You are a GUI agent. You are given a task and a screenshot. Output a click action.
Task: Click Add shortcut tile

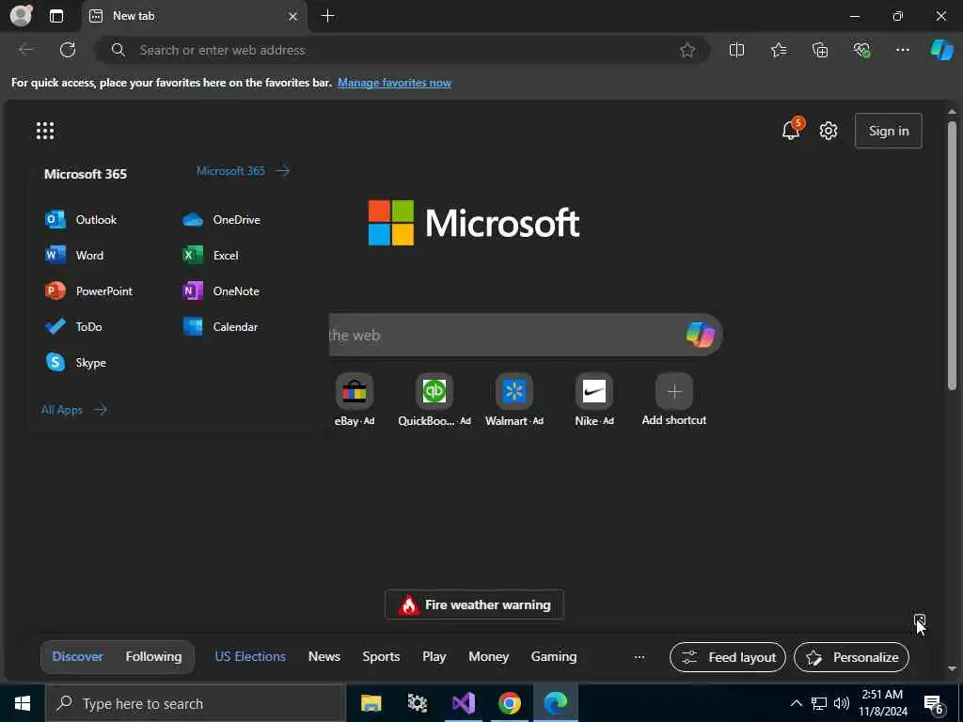(673, 400)
